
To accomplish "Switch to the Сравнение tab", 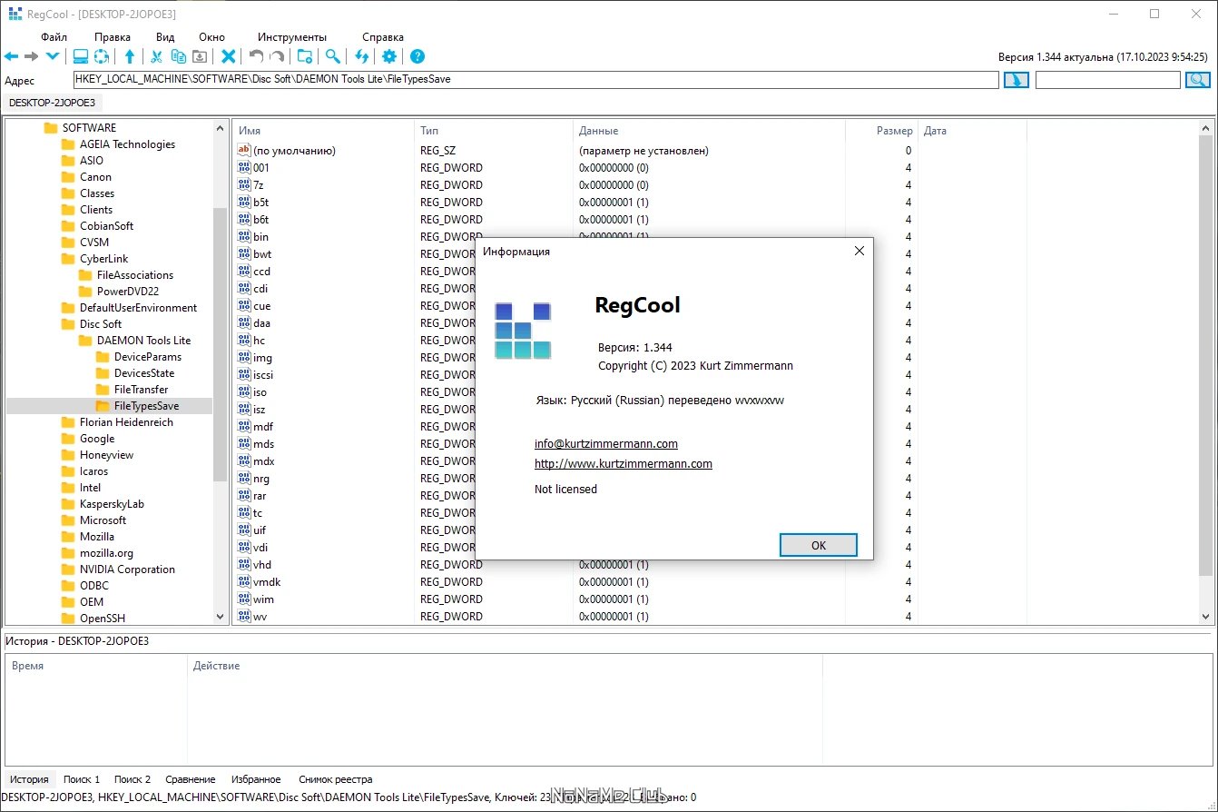I will [191, 779].
